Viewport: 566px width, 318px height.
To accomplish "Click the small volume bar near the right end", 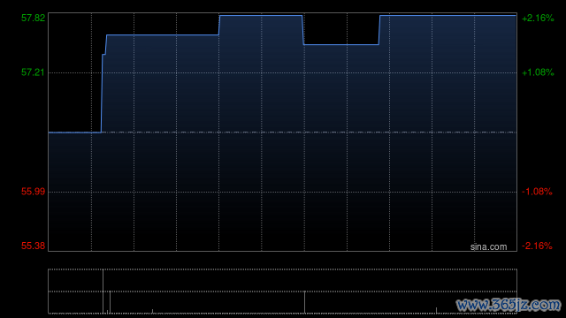I will (436, 310).
